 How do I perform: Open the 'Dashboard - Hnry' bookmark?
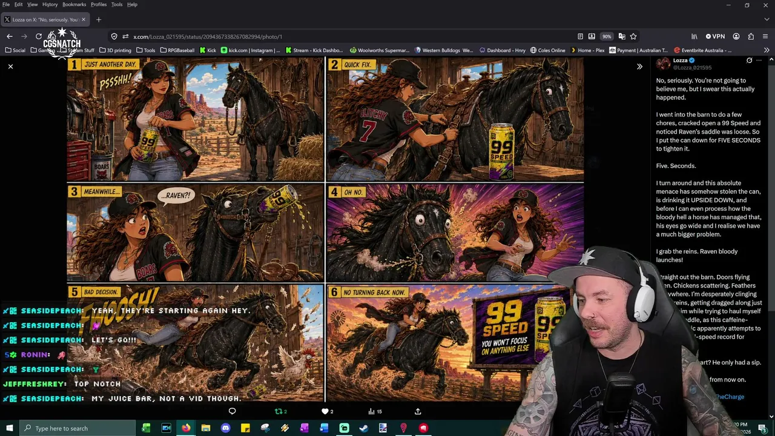[x=502, y=50]
